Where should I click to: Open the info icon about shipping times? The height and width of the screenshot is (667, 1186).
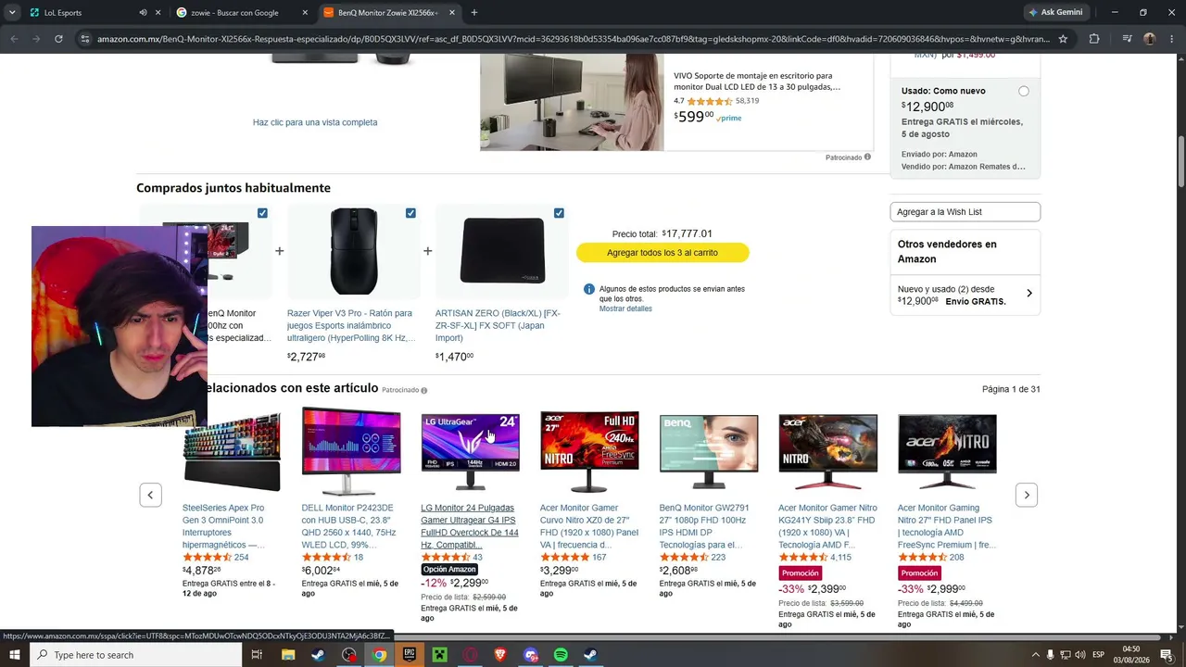(588, 289)
